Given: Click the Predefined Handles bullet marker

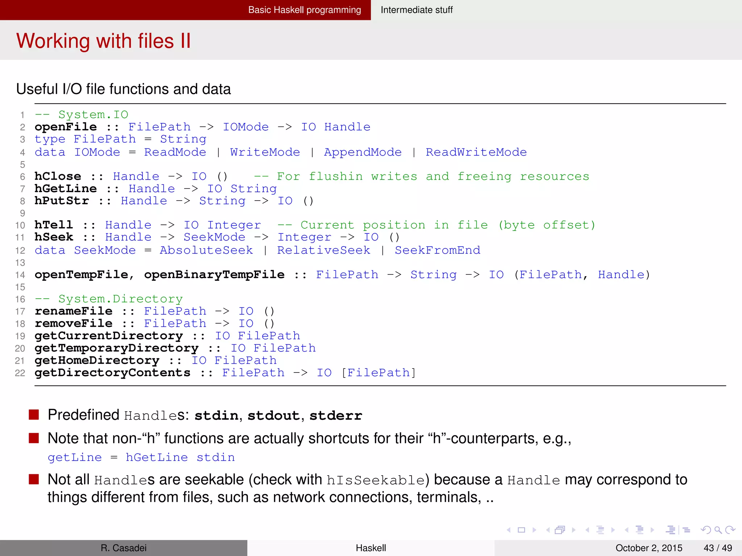Looking at the screenshot, I should pos(34,414).
